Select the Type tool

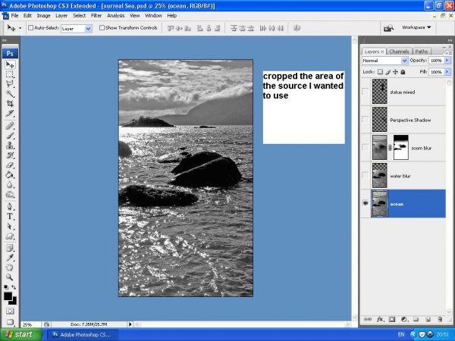(x=10, y=216)
